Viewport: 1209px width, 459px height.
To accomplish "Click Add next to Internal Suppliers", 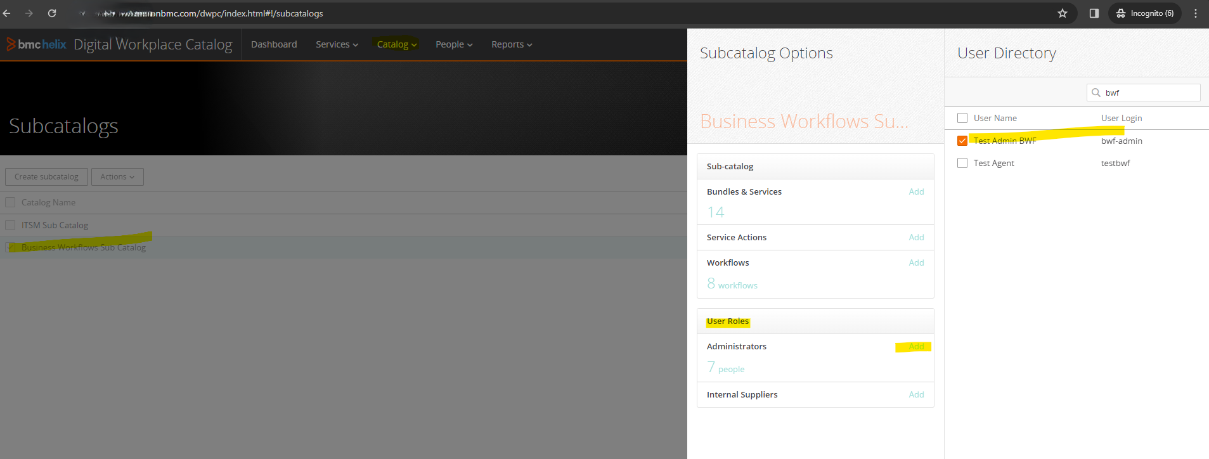I will coord(916,394).
